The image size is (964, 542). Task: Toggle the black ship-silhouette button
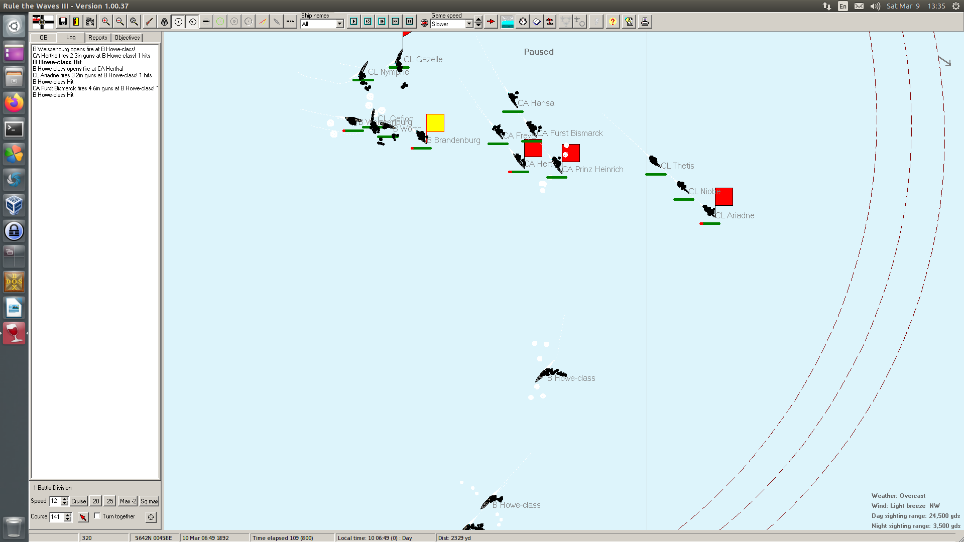pos(206,22)
